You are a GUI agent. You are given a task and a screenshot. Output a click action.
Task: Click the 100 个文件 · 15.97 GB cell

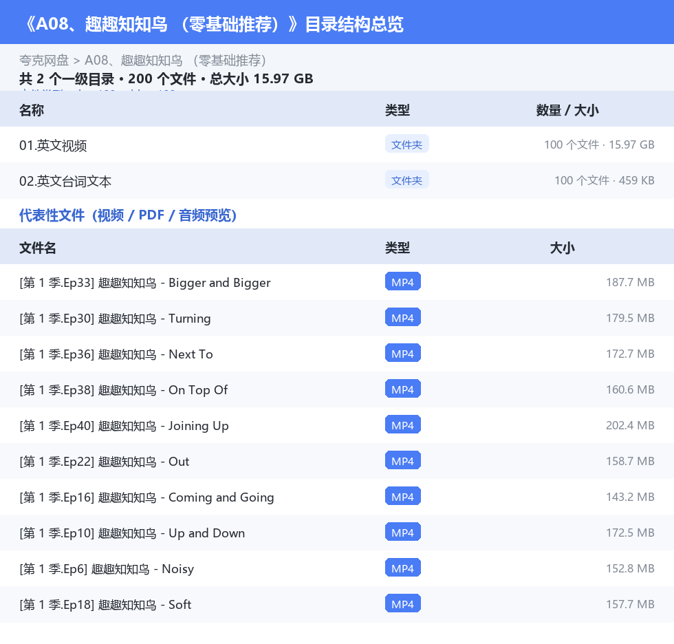click(x=599, y=144)
